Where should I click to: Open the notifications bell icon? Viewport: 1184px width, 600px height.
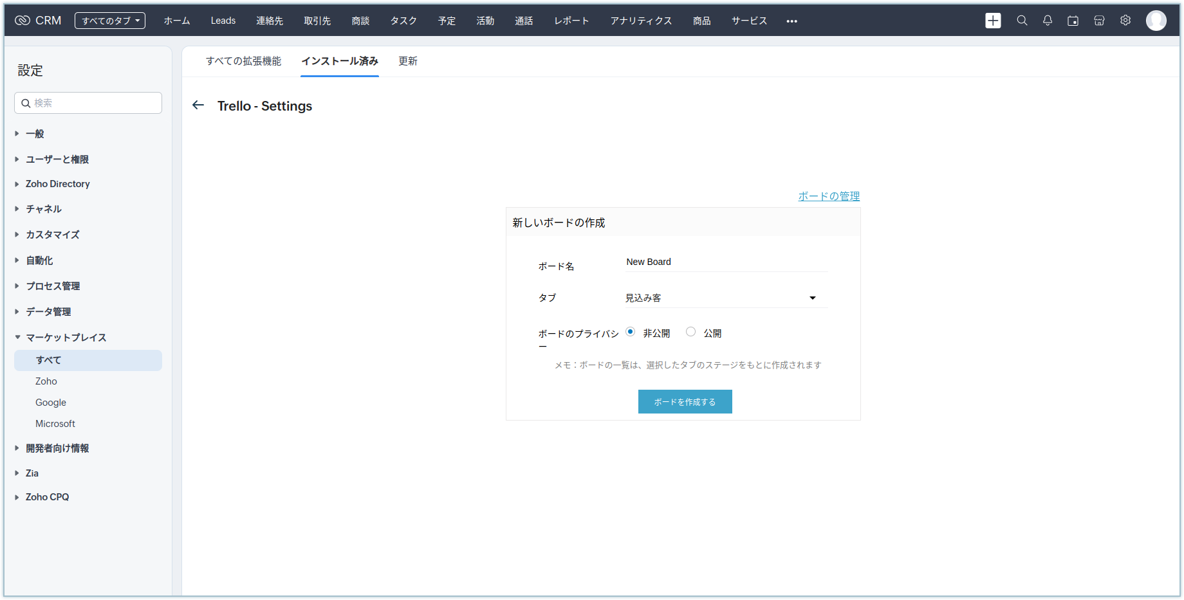[1048, 21]
